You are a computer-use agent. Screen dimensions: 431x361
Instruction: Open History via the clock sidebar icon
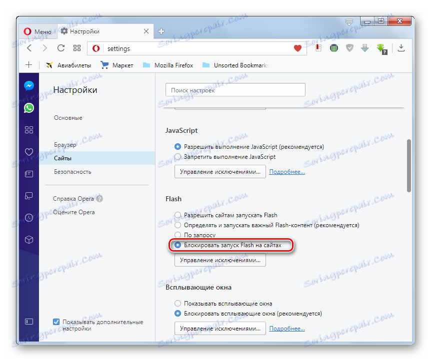(x=28, y=218)
